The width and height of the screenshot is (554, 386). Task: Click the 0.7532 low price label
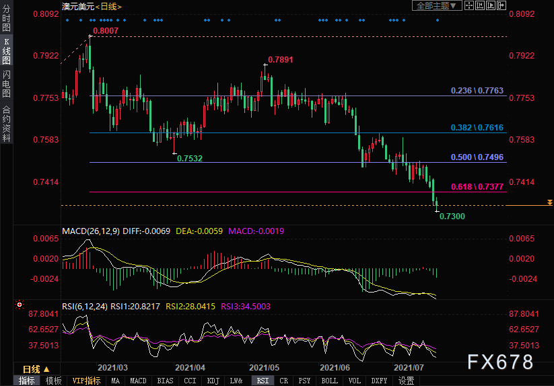pos(190,159)
